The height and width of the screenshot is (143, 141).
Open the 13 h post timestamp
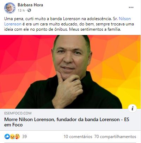[x=21, y=11]
